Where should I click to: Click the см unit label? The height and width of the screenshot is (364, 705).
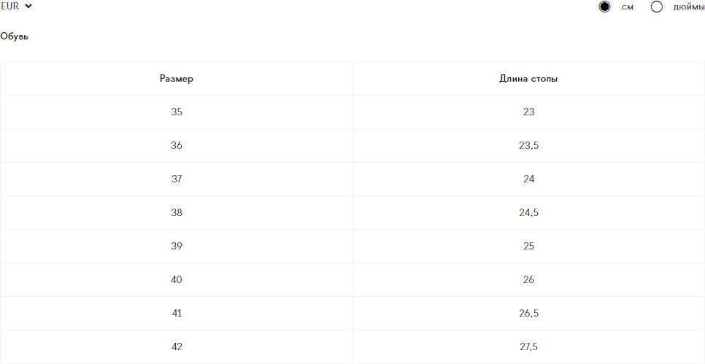[x=627, y=7]
